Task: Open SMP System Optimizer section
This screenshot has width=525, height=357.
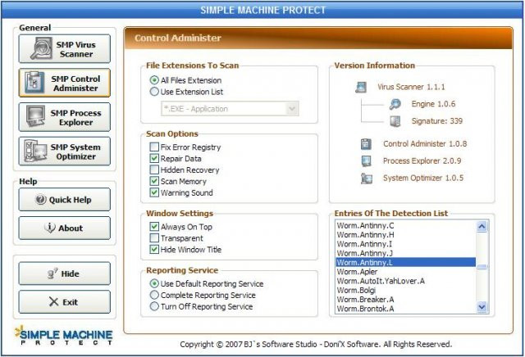Action: 64,151
